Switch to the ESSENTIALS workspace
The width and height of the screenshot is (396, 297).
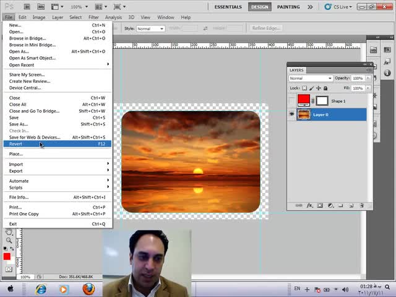(228, 7)
